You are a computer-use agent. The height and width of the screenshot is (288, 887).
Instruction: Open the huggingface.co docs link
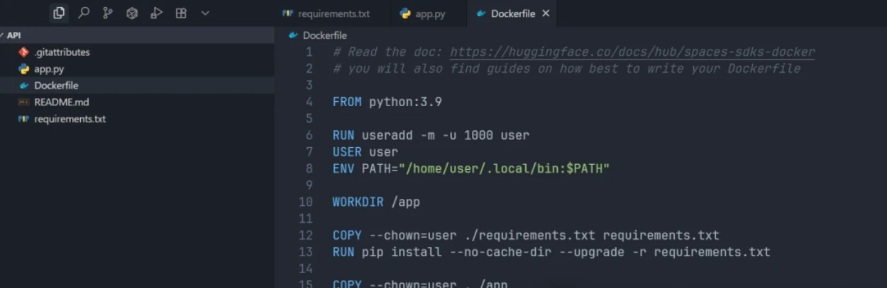(632, 52)
